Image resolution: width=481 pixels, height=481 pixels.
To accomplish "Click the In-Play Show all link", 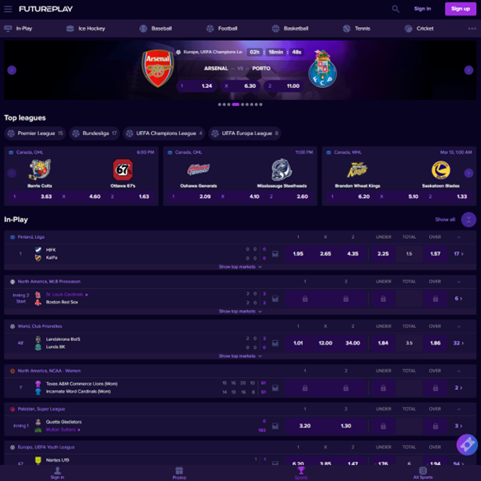I will click(445, 220).
